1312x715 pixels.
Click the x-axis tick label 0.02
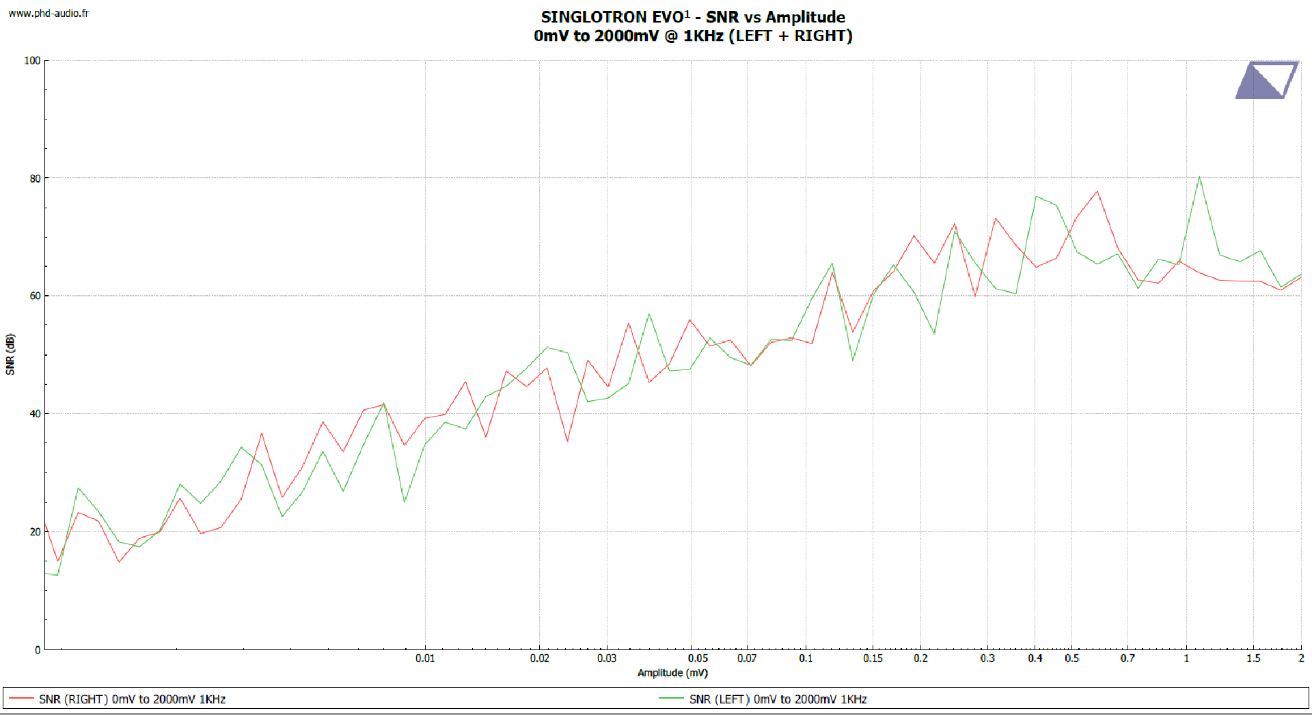[x=539, y=658]
